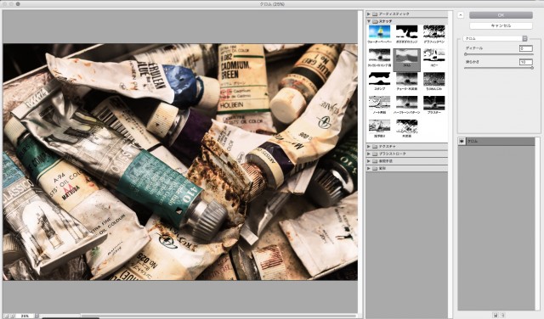Toggle eye visibility of クロム effect layer

[x=462, y=142]
